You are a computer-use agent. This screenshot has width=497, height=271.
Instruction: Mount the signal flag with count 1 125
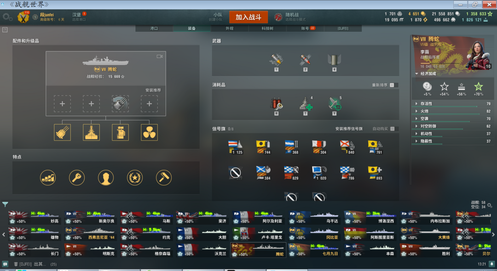coord(235,147)
